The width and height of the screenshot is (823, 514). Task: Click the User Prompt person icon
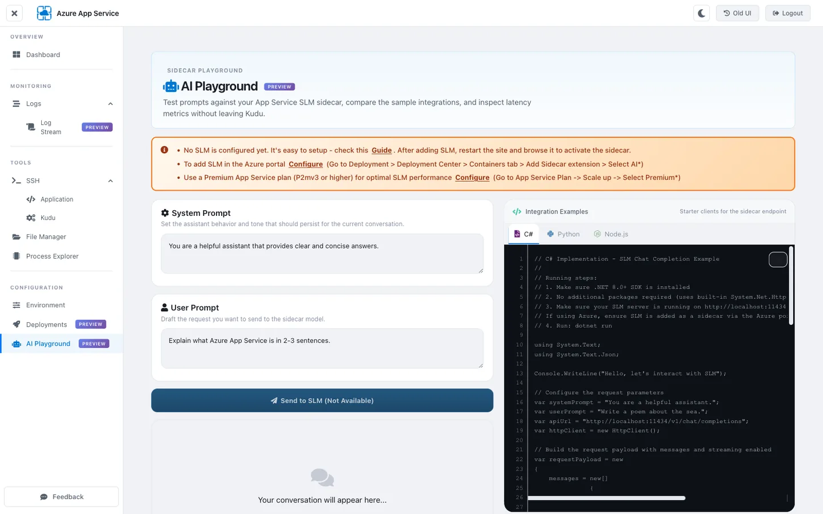pyautogui.click(x=165, y=307)
